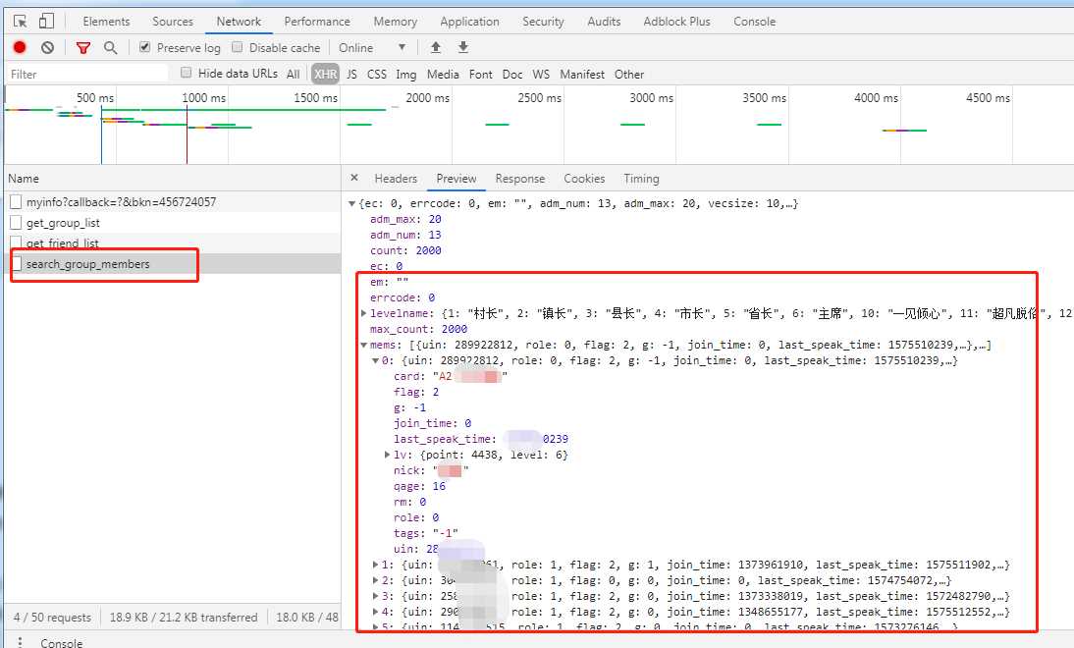The width and height of the screenshot is (1074, 648).
Task: Toggle the device toolbar icon
Action: click(x=46, y=22)
